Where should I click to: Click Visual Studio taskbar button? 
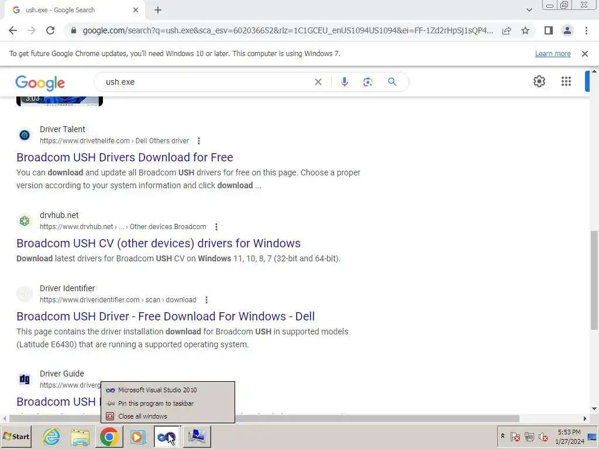pyautogui.click(x=167, y=436)
